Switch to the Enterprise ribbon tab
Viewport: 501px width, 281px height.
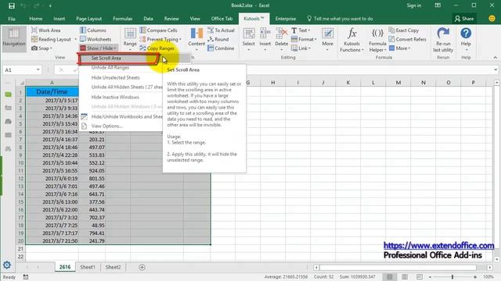pyautogui.click(x=285, y=19)
